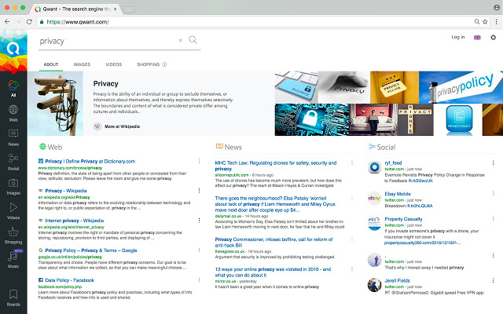The width and height of the screenshot is (503, 314).
Task: Click the browser zoom magnifier icon
Action: (477, 22)
